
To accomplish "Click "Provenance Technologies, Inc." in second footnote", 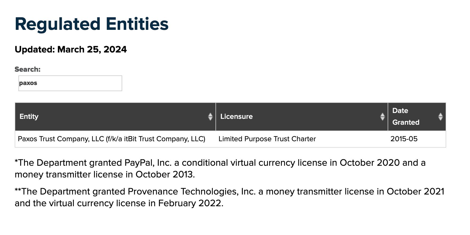I will (192, 192).
